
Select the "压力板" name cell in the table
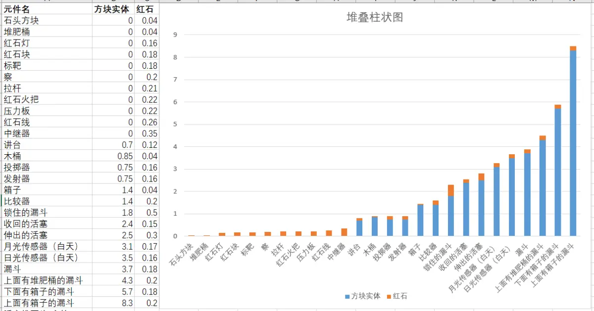(47, 111)
